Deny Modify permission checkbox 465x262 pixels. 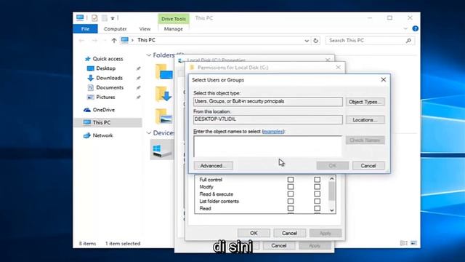317,187
